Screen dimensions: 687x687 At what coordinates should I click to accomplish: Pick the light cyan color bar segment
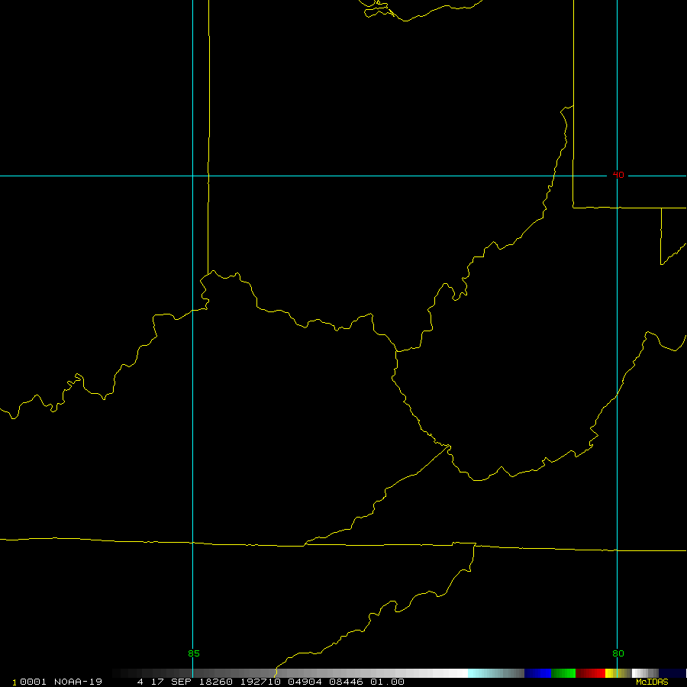(x=477, y=673)
